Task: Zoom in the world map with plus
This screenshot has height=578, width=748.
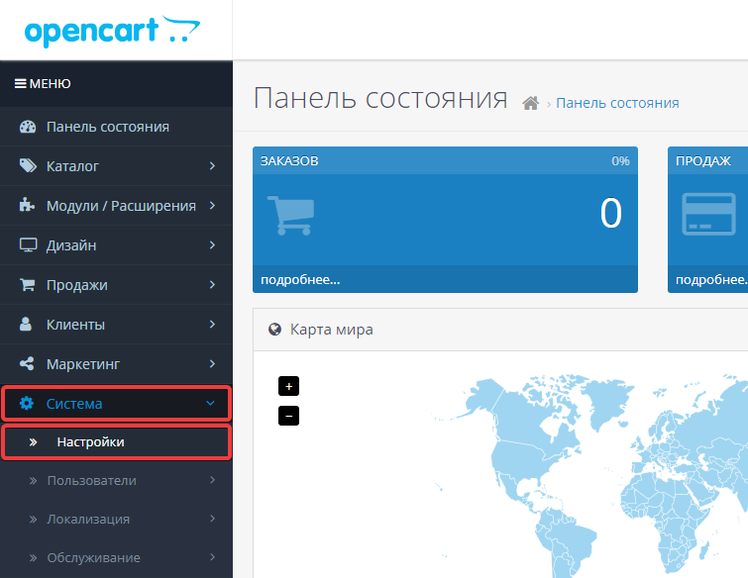Action: (x=289, y=386)
